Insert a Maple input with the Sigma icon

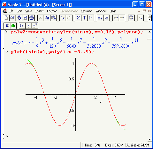click(78, 18)
